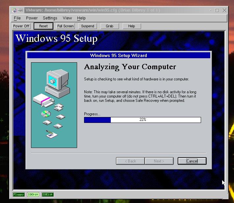Open the window menu icon in title bar
The image size is (234, 203).
tap(14, 10)
